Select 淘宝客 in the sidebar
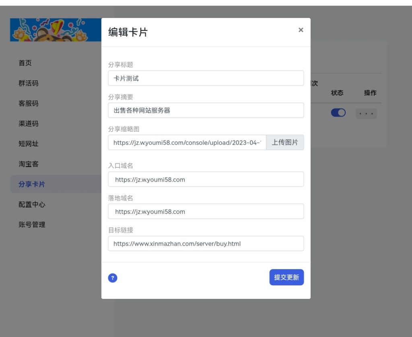The image size is (412, 337). (x=29, y=164)
